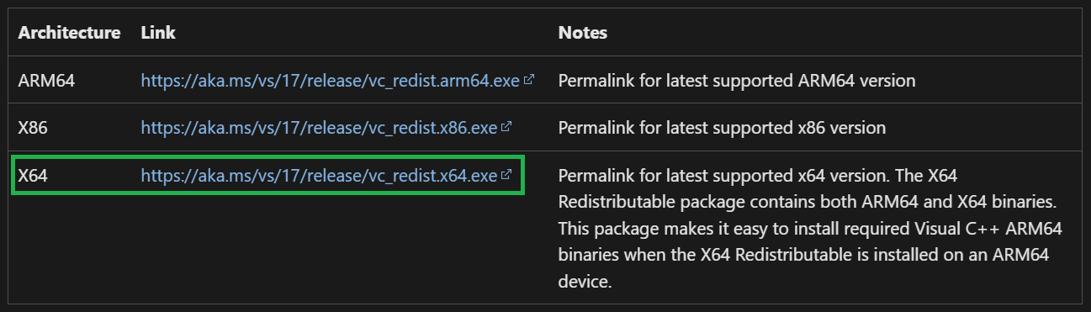Open the vc_redist.x64.exe download link

click(x=319, y=175)
